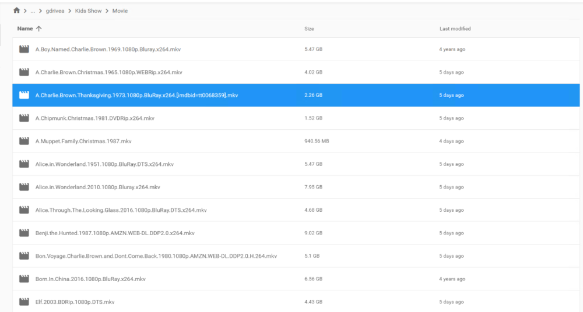This screenshot has width=583, height=312.
Task: Sort by the Last modified column header
Action: (x=455, y=29)
